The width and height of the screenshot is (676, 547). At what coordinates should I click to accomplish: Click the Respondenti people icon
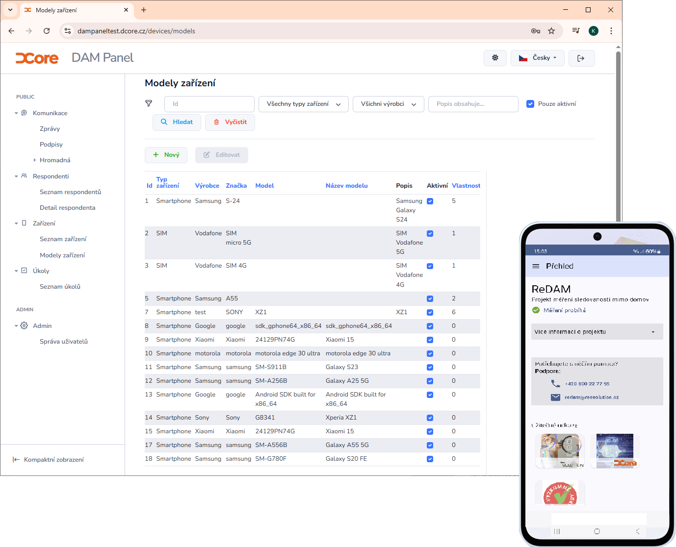click(24, 176)
